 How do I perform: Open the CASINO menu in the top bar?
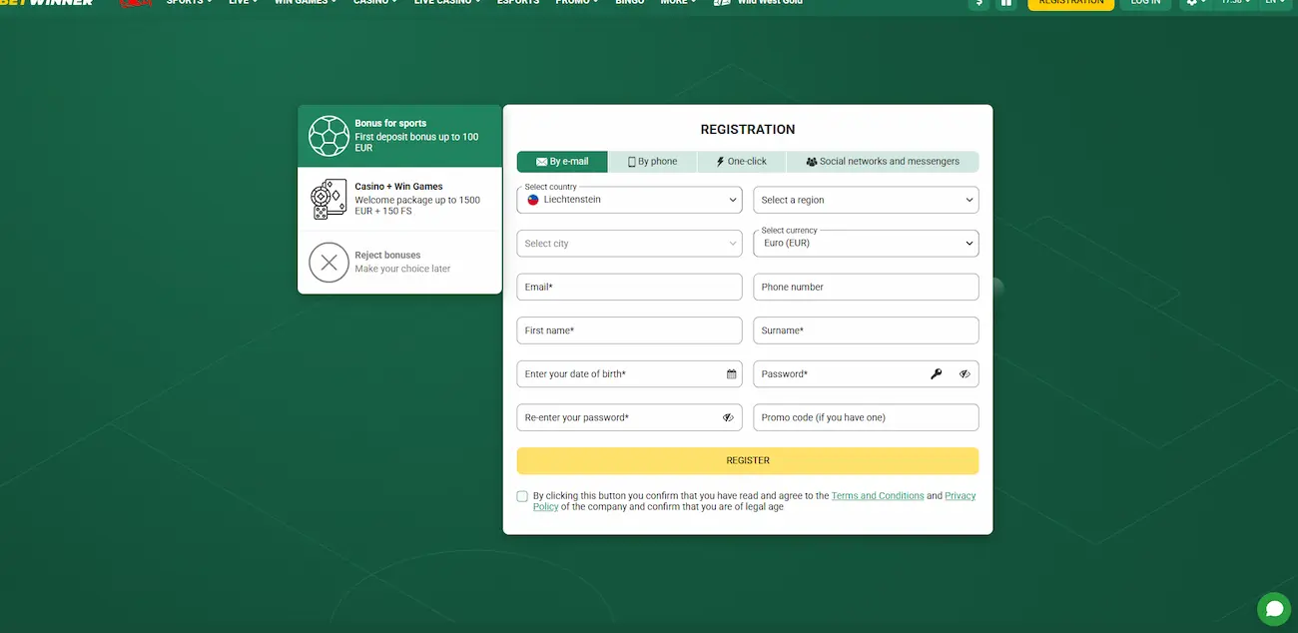(x=374, y=3)
